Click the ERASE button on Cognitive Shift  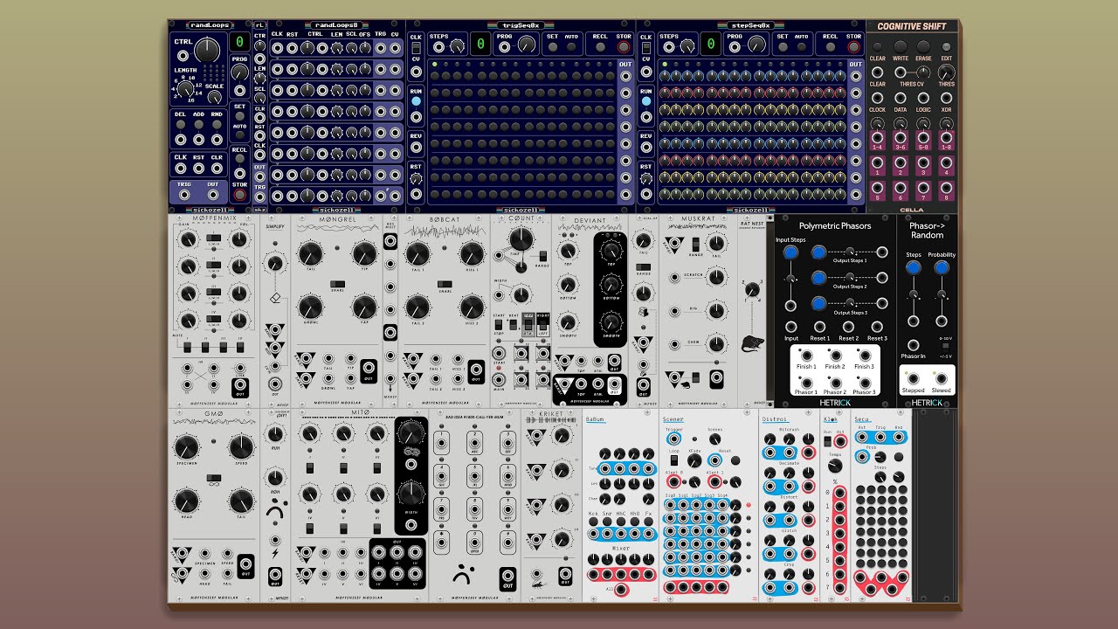pyautogui.click(x=923, y=47)
